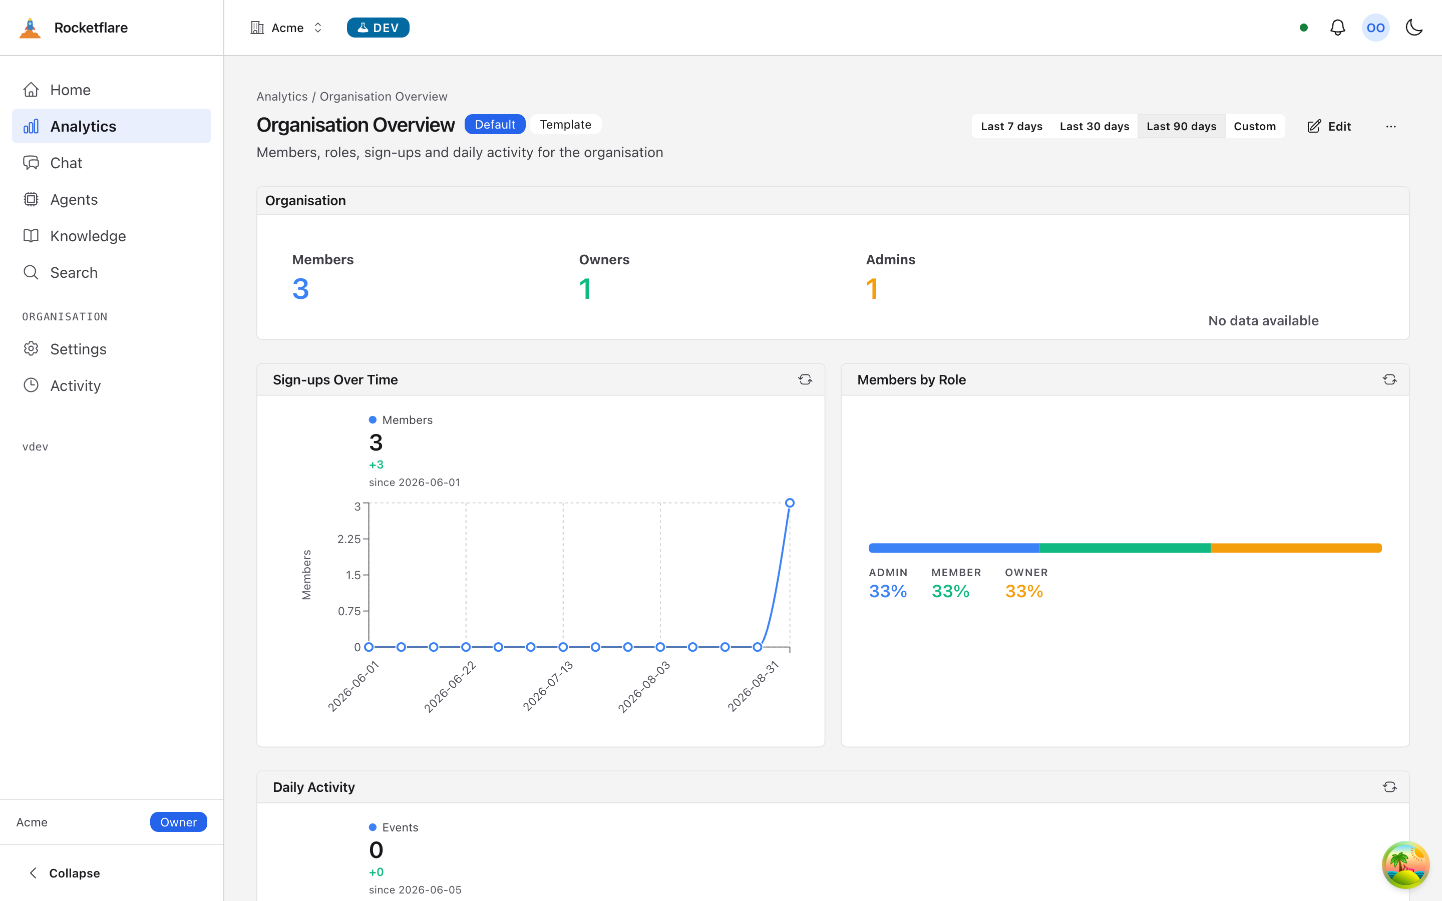Click the OWNER 33% label
The image size is (1442, 901).
(x=1026, y=583)
